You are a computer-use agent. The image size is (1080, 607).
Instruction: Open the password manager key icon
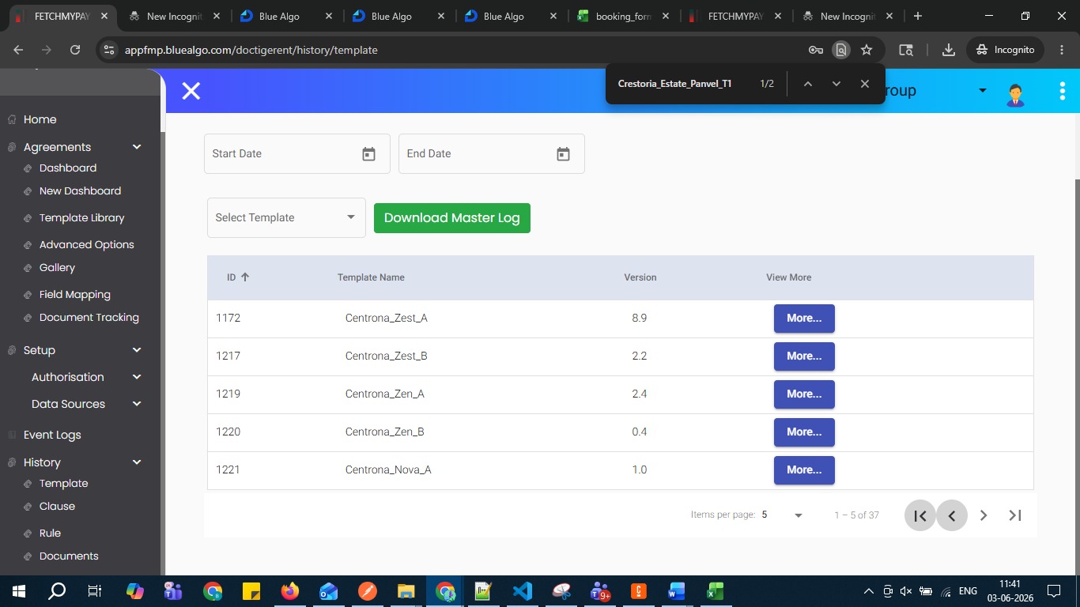[x=816, y=50]
